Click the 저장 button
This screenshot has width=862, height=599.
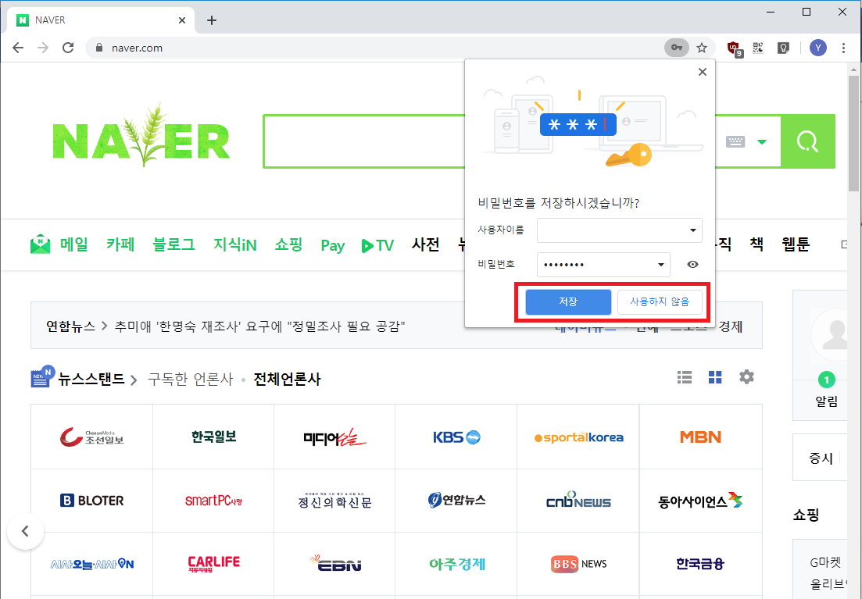click(568, 301)
